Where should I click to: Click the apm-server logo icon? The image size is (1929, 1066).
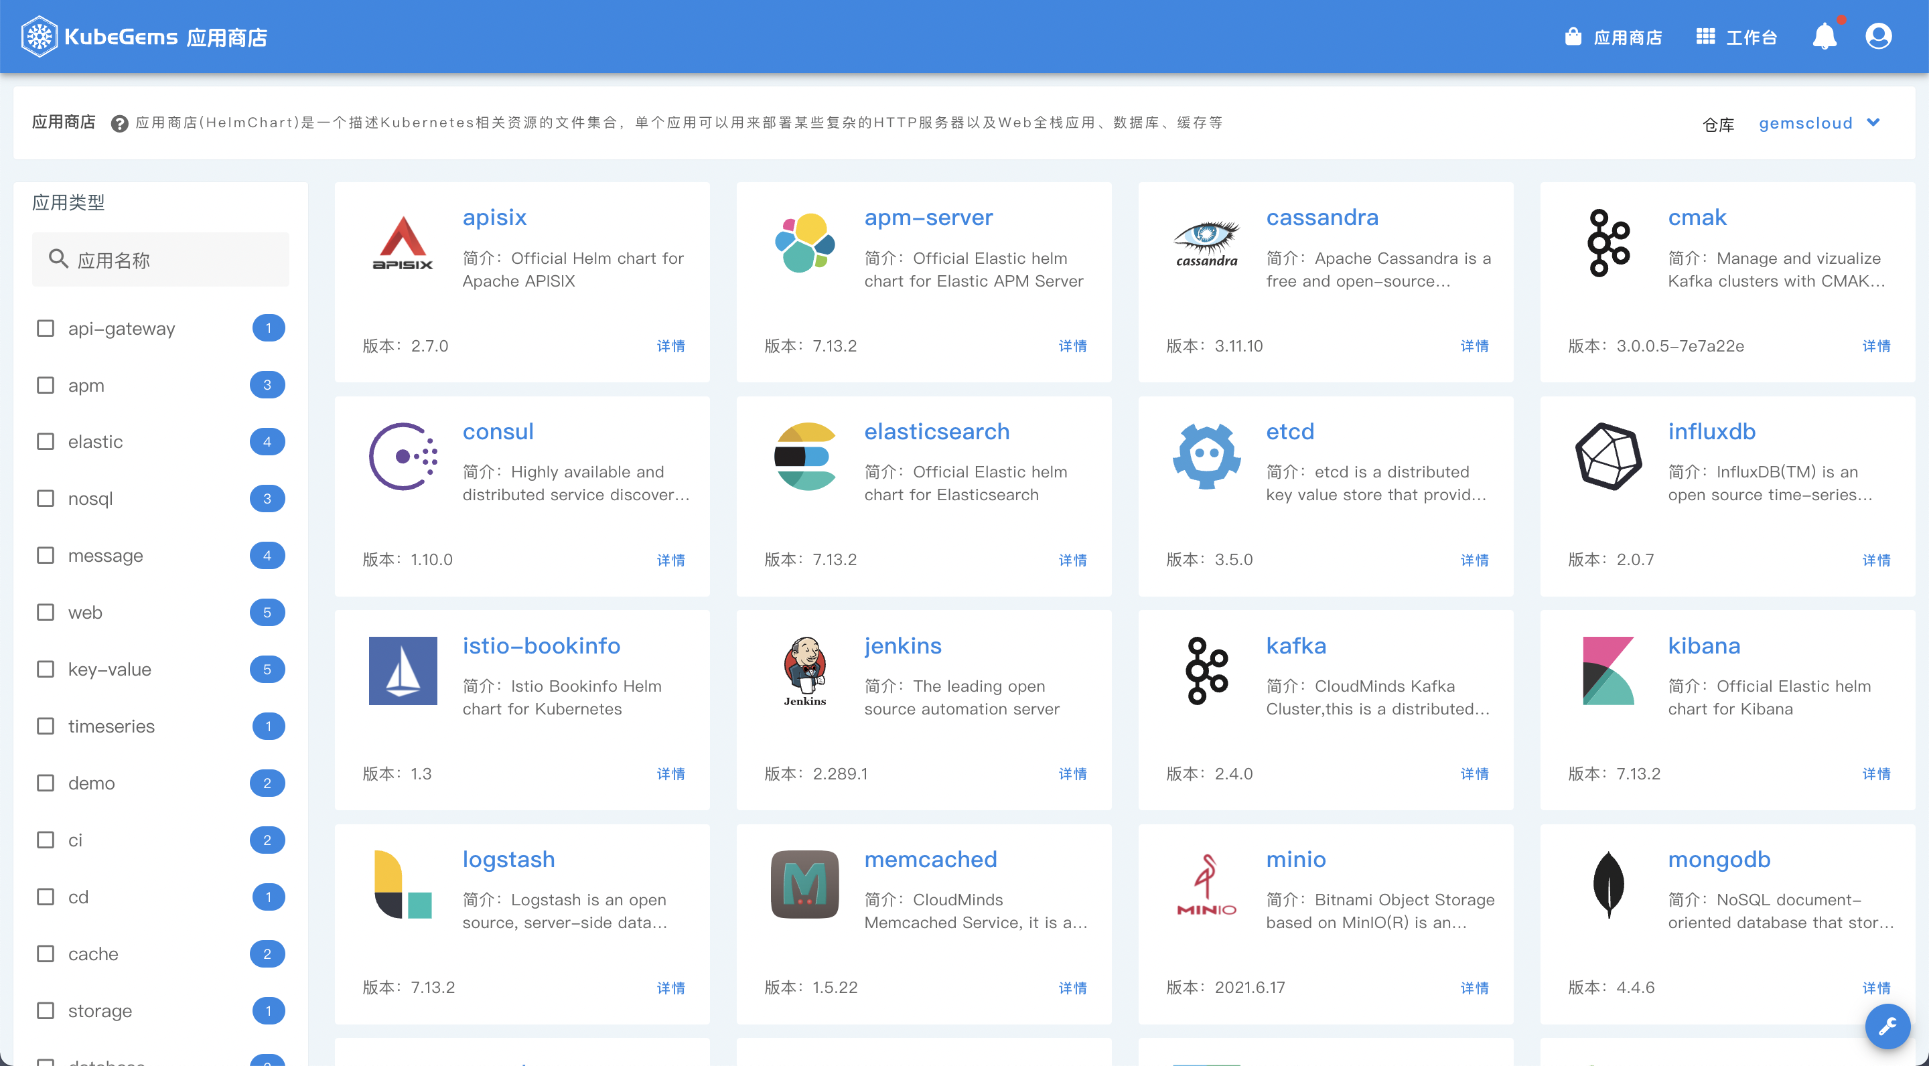(x=805, y=242)
